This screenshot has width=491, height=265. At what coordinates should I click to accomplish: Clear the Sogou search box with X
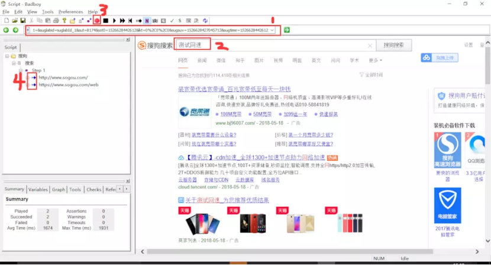click(370, 46)
